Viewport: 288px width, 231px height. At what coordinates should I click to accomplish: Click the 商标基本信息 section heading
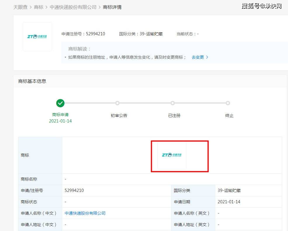32,81
